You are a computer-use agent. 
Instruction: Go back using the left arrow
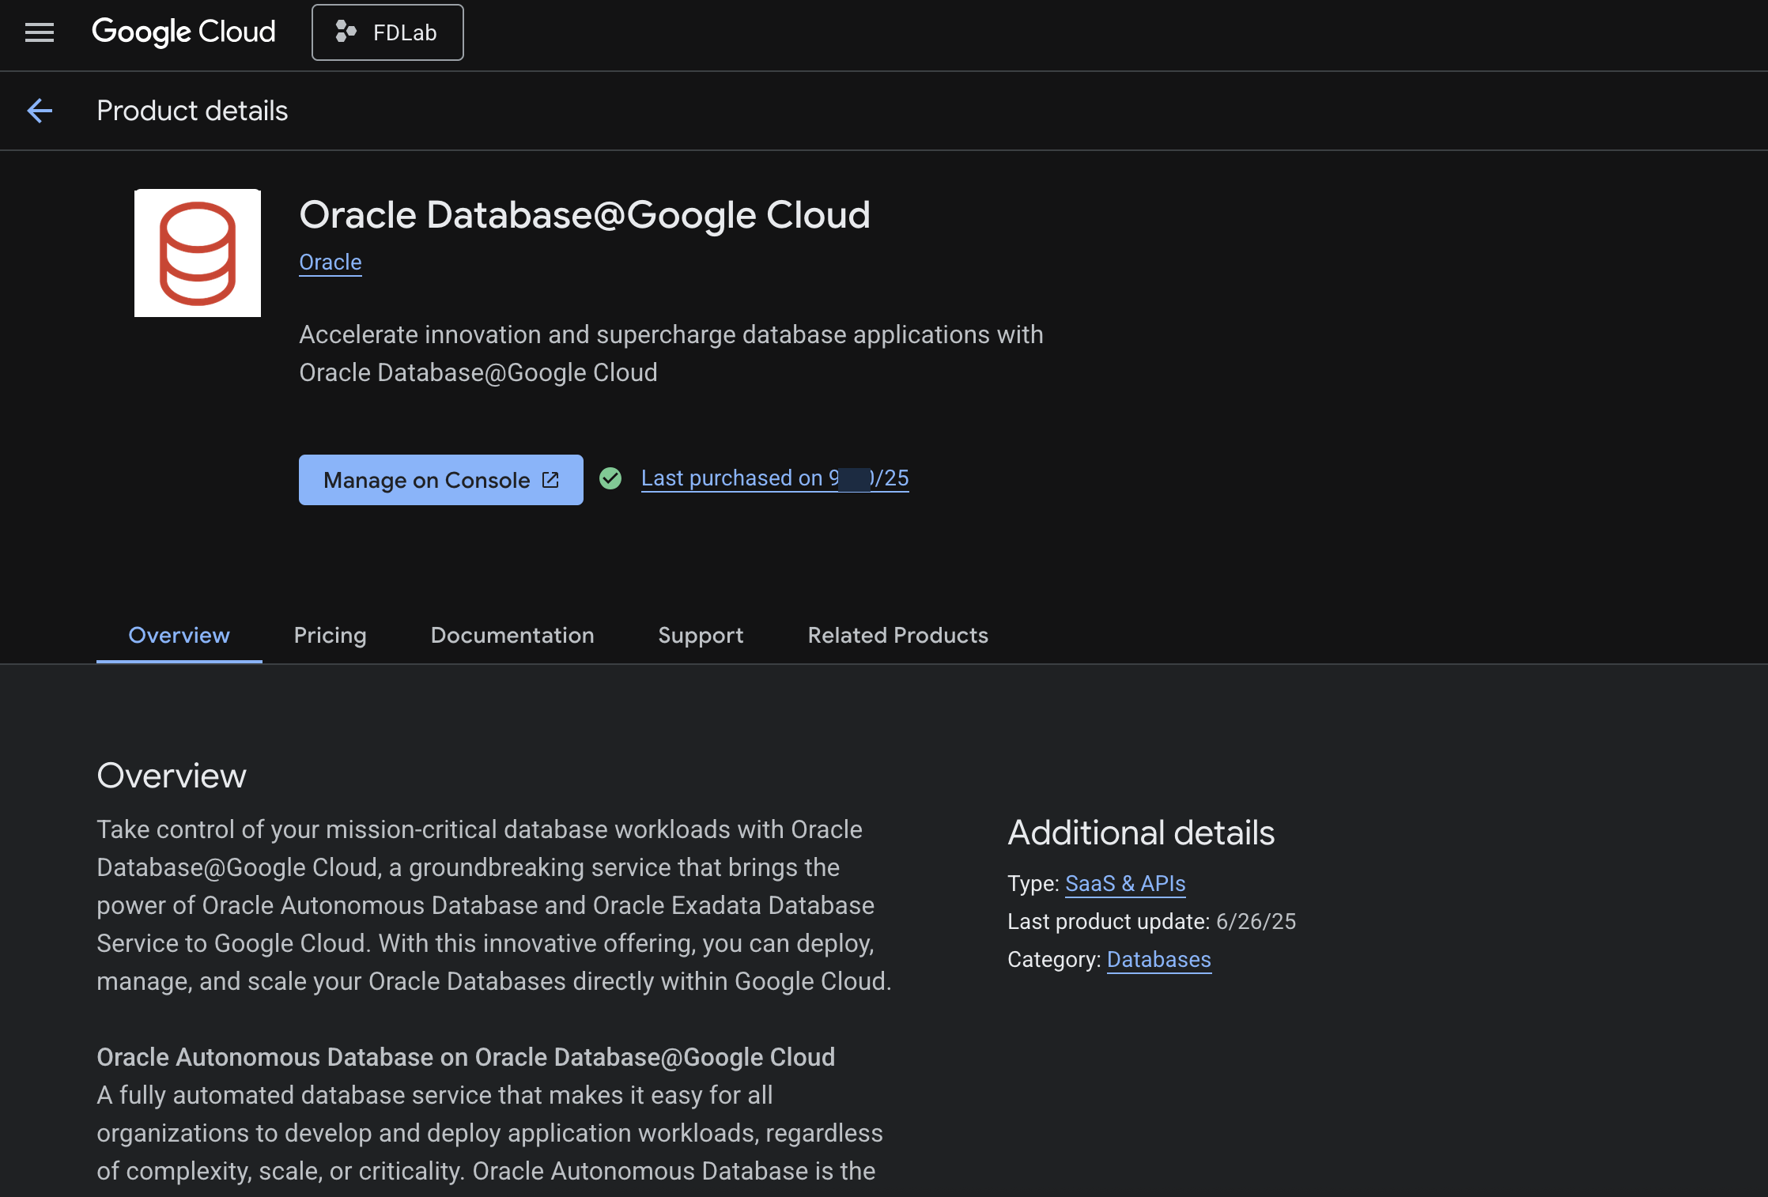(40, 111)
